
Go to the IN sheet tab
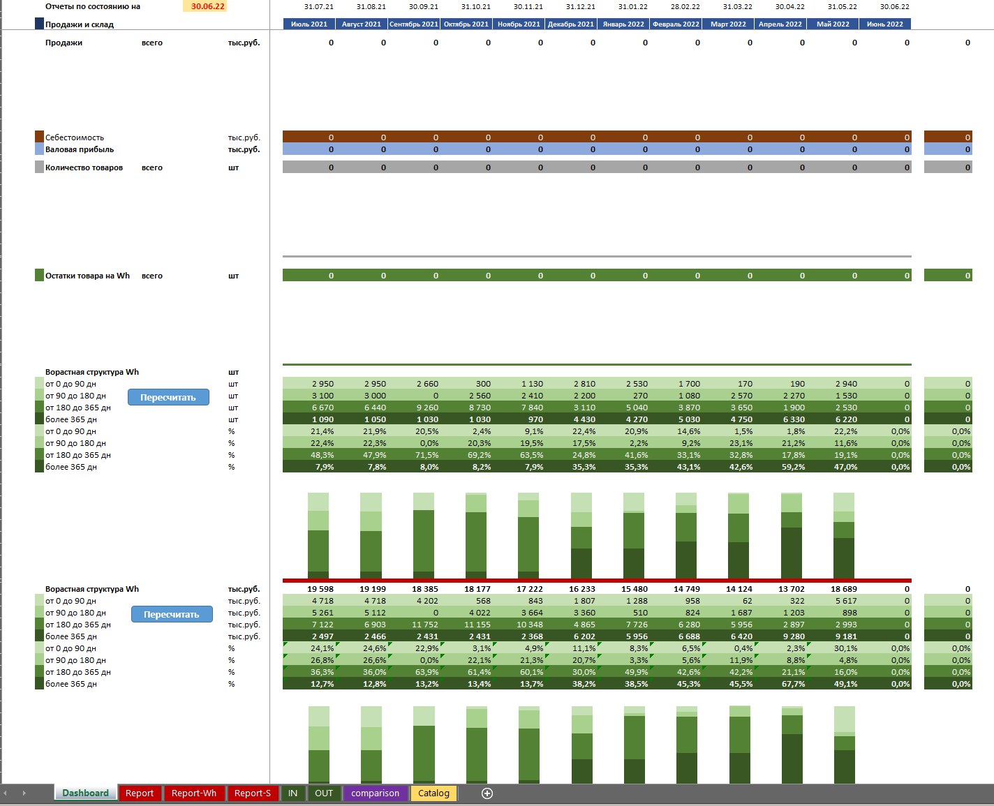click(293, 793)
